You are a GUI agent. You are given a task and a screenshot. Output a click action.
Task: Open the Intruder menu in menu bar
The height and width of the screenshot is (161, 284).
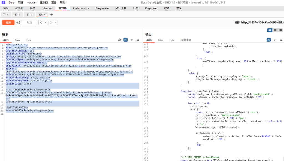pyautogui.click(x=32, y=2)
